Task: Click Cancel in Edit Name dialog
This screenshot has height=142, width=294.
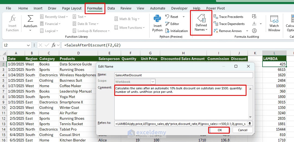Action: point(243,130)
